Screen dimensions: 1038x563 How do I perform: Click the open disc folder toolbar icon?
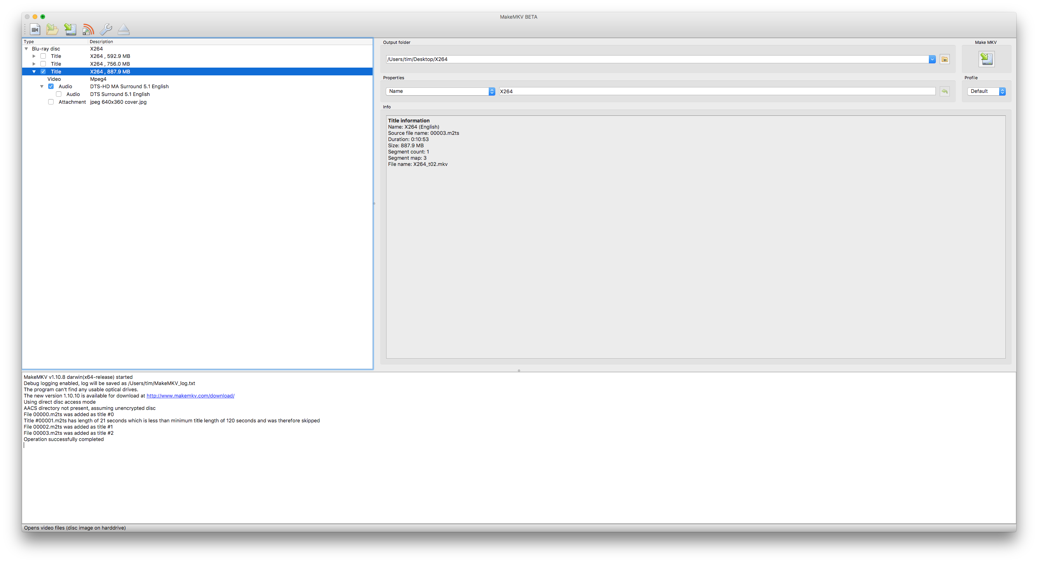tap(52, 30)
